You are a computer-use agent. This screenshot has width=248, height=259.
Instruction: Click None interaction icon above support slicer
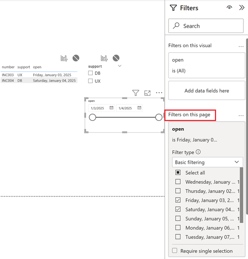point(116,58)
